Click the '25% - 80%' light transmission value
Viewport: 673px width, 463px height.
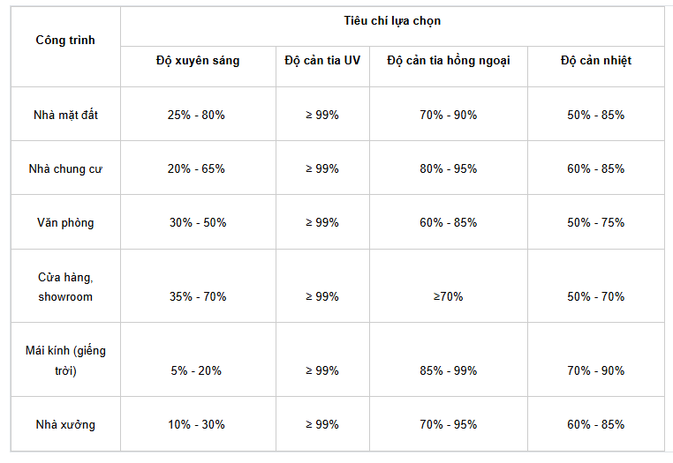[x=196, y=115]
